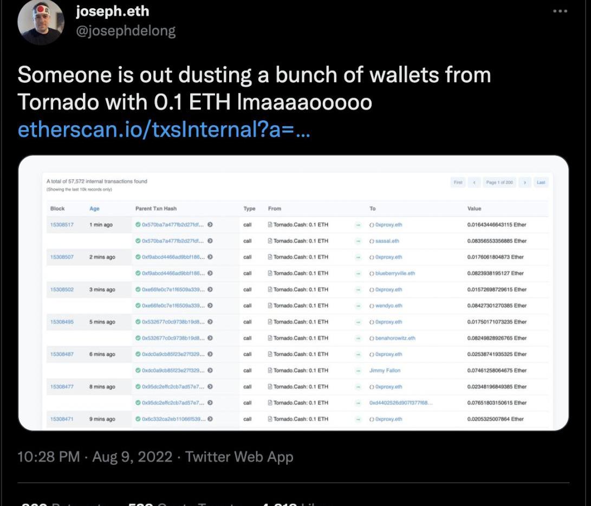Open the tweet's three-dot more options menu
This screenshot has width=591, height=506.
point(560,11)
